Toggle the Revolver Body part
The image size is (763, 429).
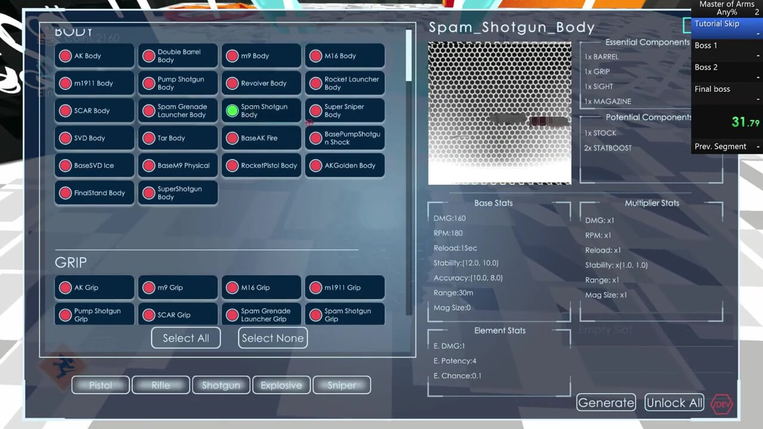tap(232, 83)
